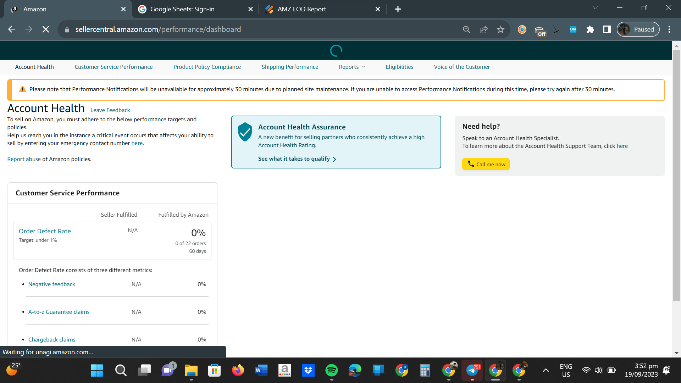Open Voice of the Customer
This screenshot has width=681, height=383.
pyautogui.click(x=462, y=67)
